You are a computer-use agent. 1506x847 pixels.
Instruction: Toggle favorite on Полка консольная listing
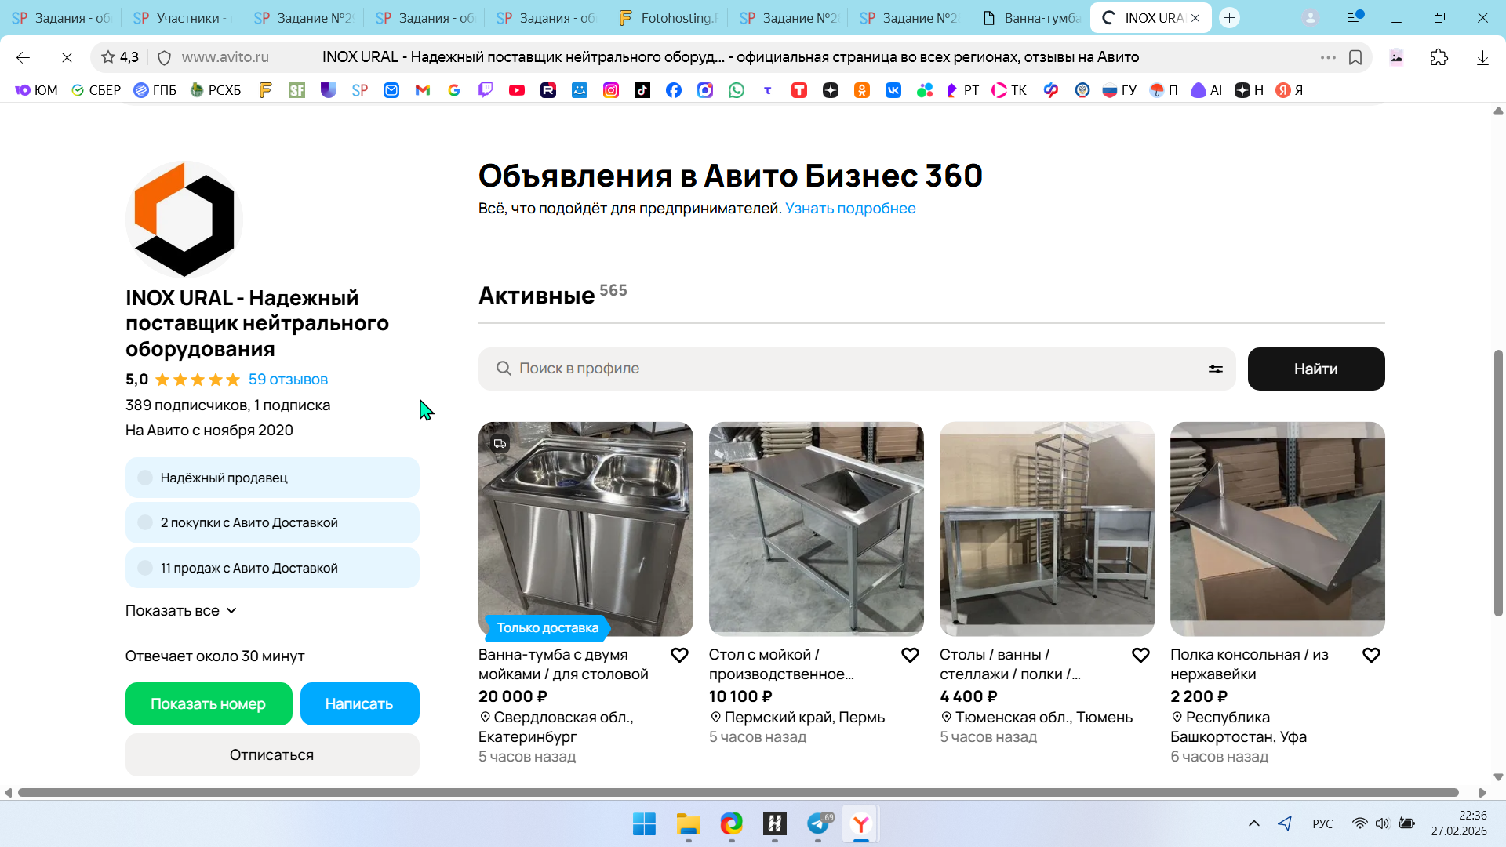tap(1371, 656)
